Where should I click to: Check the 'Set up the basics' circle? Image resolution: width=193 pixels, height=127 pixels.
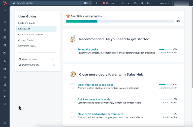click(72, 51)
